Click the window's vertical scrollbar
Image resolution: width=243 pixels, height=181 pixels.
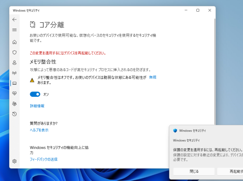click(x=215, y=71)
